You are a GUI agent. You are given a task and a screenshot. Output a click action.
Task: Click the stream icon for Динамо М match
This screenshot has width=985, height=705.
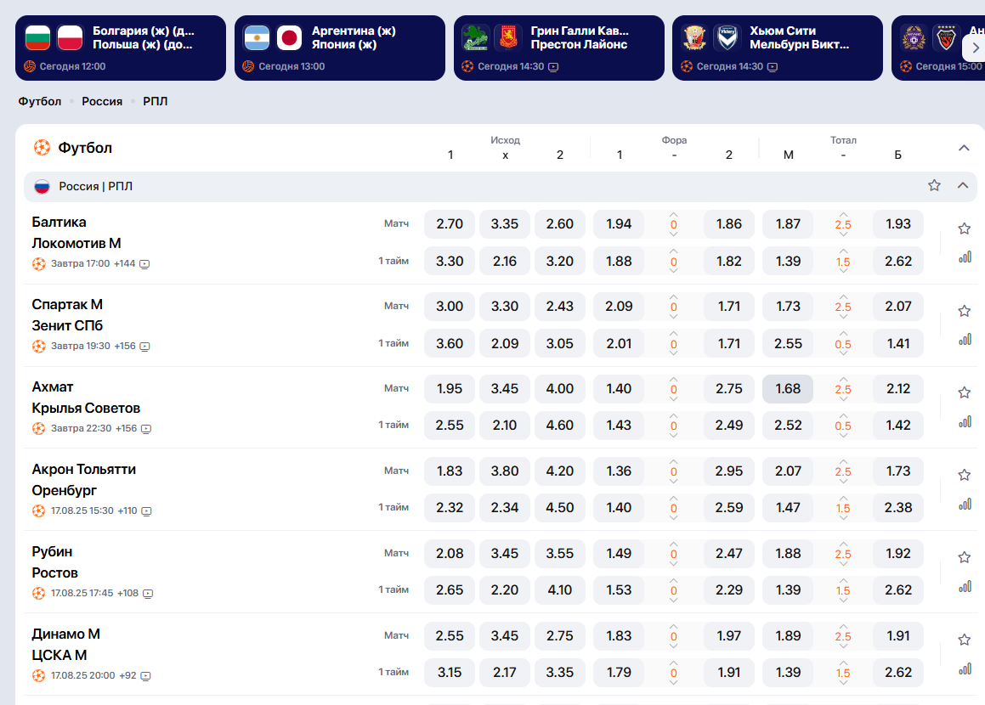click(x=145, y=676)
